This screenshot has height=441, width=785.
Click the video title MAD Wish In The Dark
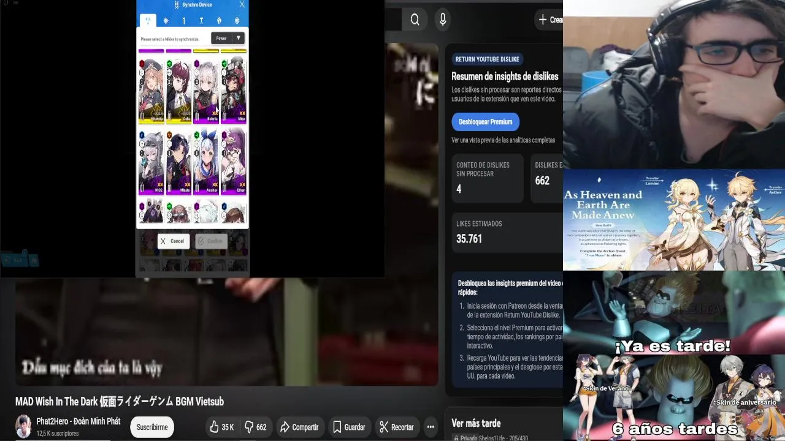[120, 402]
